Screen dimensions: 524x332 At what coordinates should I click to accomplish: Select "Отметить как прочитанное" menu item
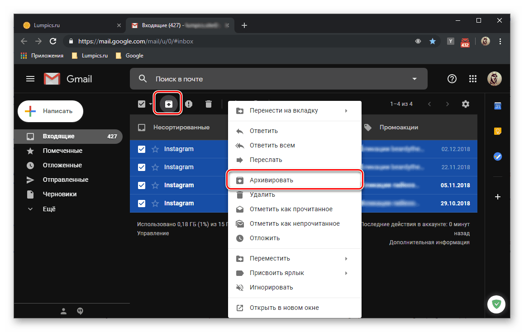click(291, 209)
